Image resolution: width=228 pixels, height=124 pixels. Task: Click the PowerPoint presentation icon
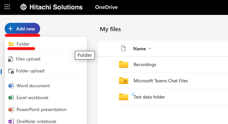[11, 109]
